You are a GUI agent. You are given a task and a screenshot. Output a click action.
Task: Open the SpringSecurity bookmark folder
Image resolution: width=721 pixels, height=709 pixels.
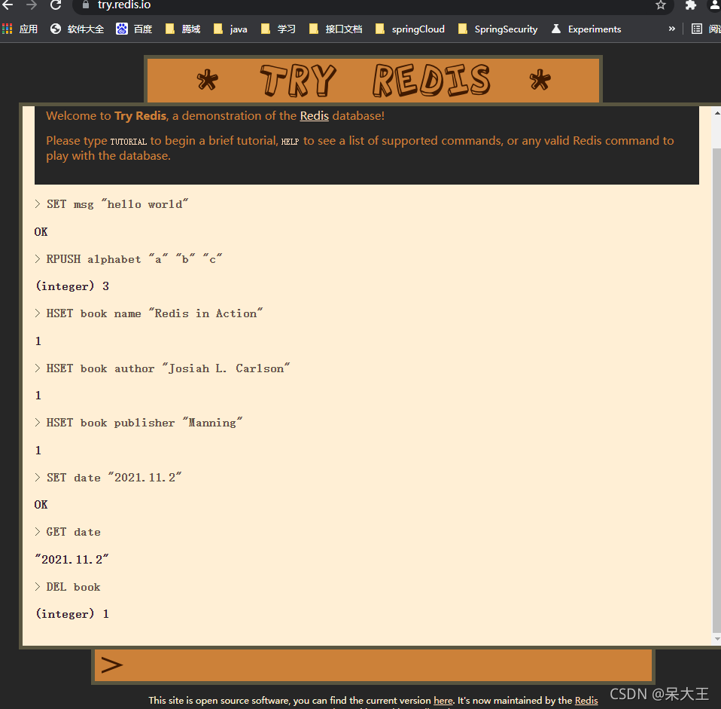498,29
